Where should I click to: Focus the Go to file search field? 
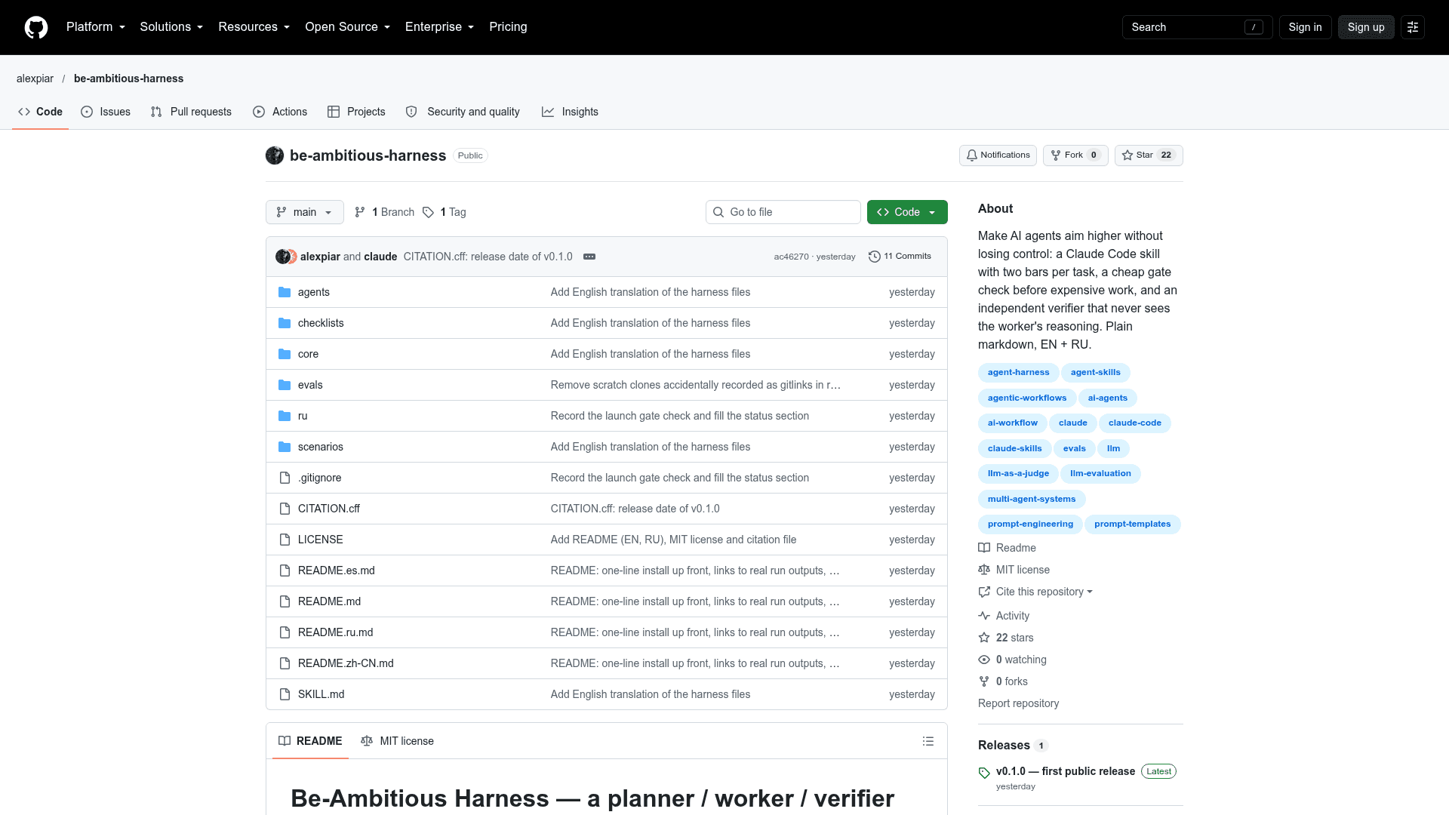[x=783, y=212]
